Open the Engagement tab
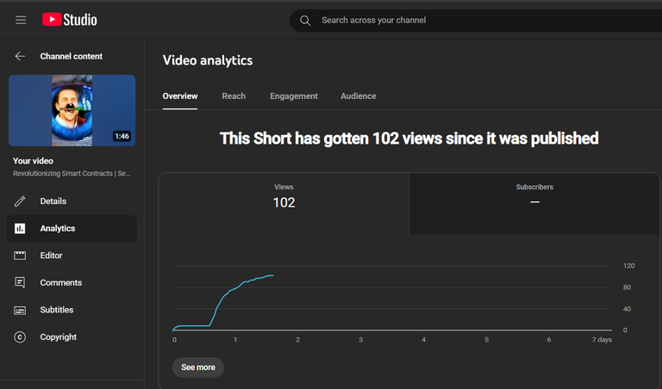This screenshot has width=662, height=389. (x=294, y=96)
